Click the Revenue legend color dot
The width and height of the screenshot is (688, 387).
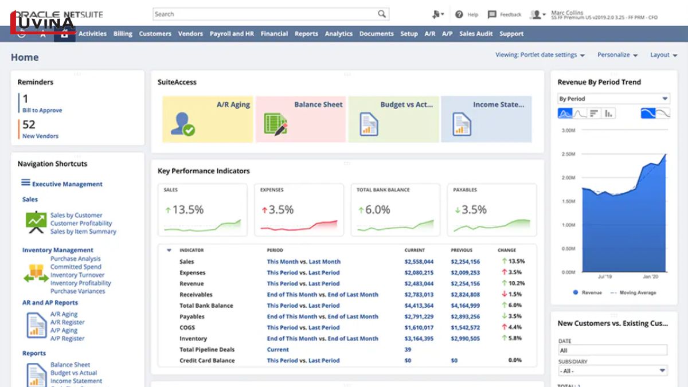pos(576,292)
